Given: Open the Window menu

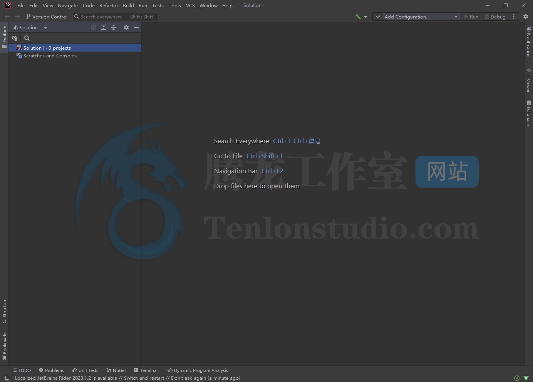Looking at the screenshot, I should tap(208, 6).
